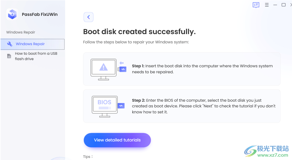Click the BIOS monitor illustration
Image resolution: width=292 pixels, height=160 pixels.
(105, 106)
